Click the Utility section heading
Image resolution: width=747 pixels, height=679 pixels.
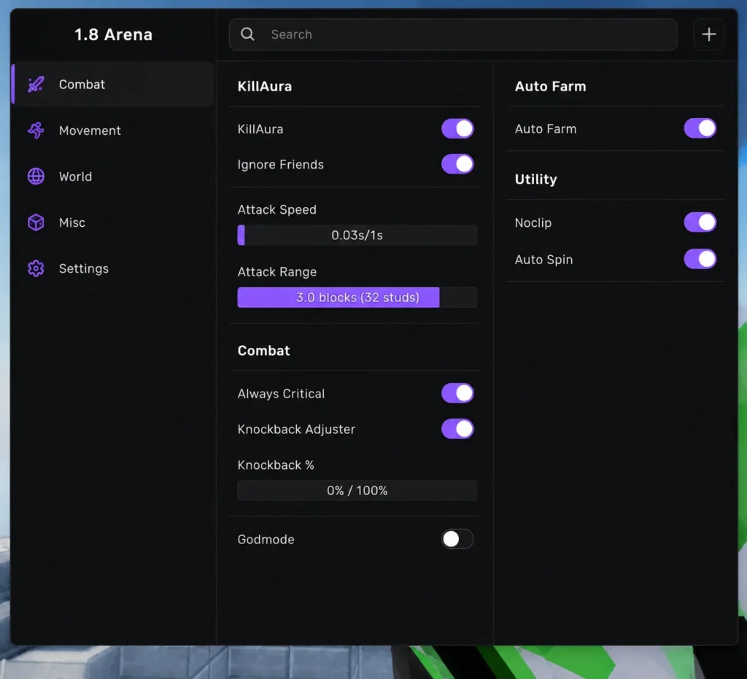(536, 179)
